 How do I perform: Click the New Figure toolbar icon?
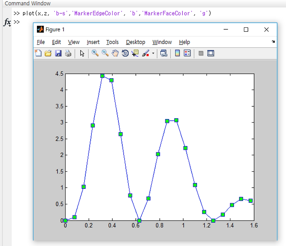(x=38, y=53)
